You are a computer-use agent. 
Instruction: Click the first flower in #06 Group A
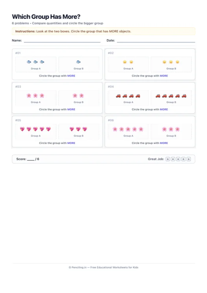point(115,129)
